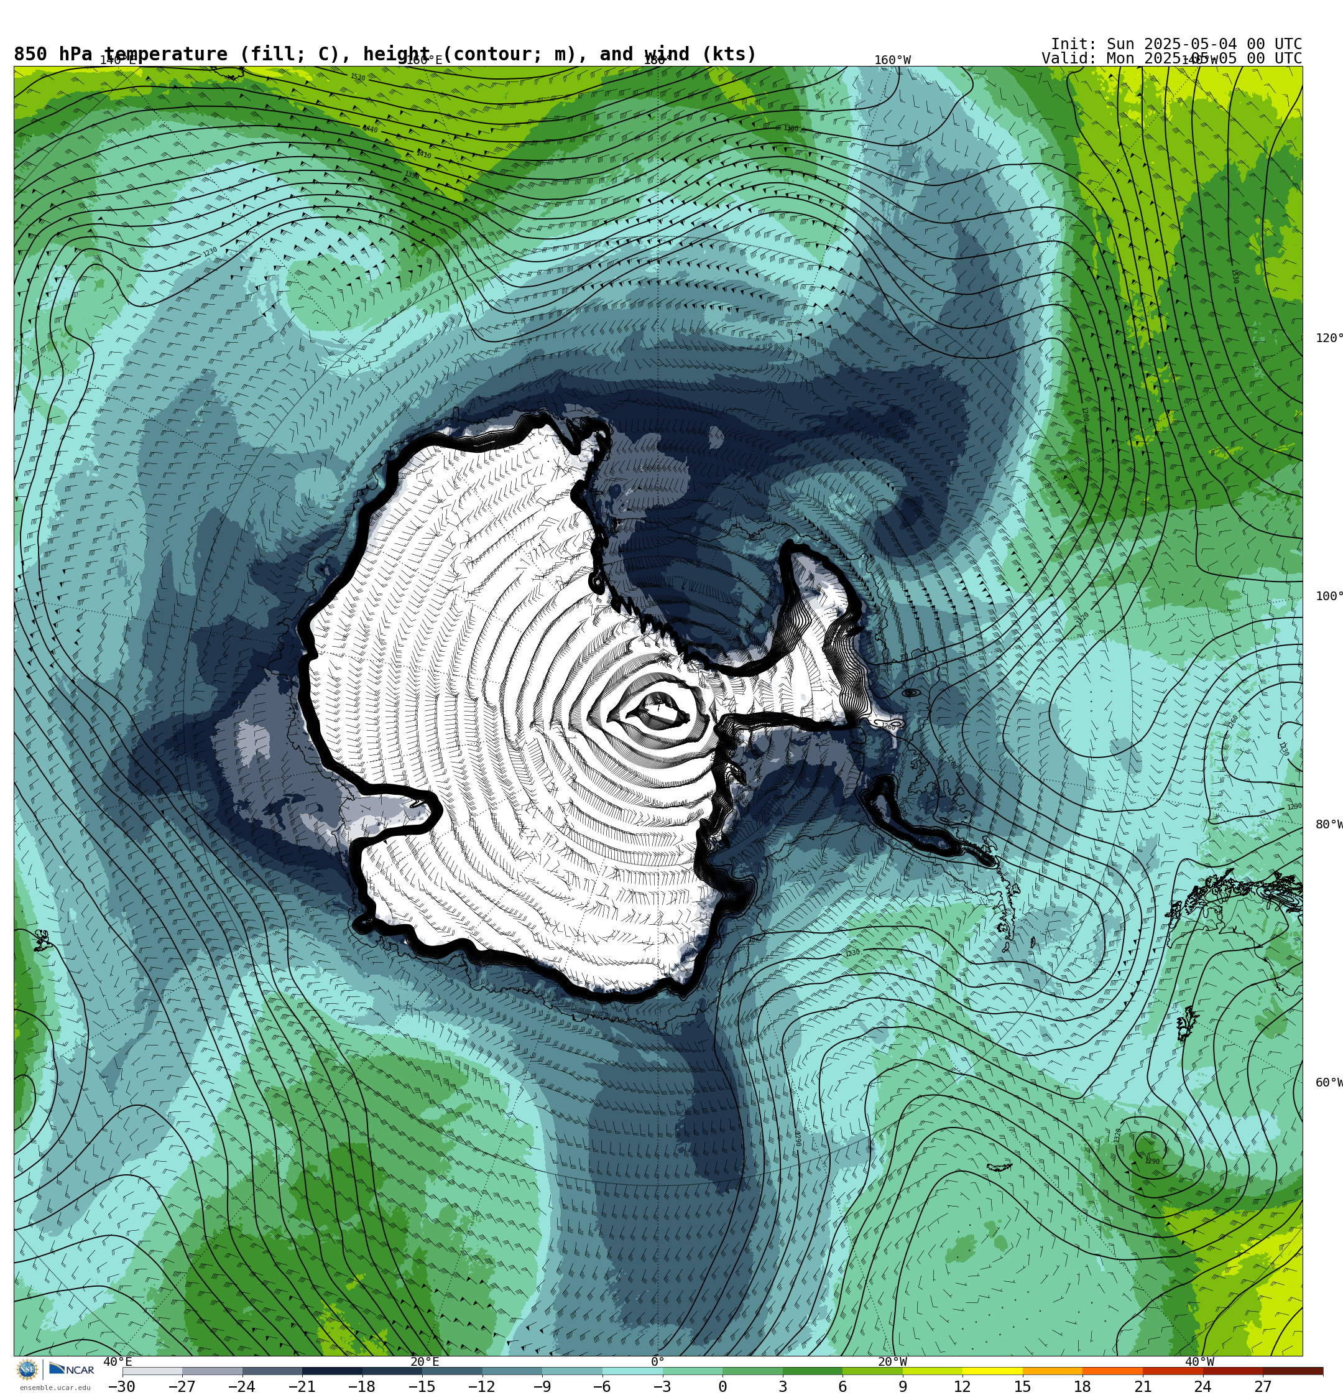Screen dimensions: 1343x1395
Task: Pick the yellow 12 to 15 colorbar swatch
Action: click(x=993, y=1371)
